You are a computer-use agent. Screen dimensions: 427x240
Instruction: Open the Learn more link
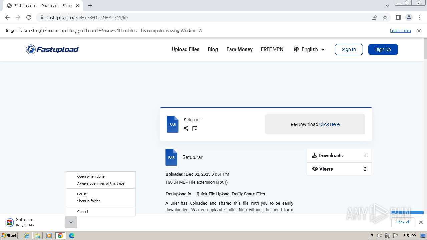click(x=400, y=30)
